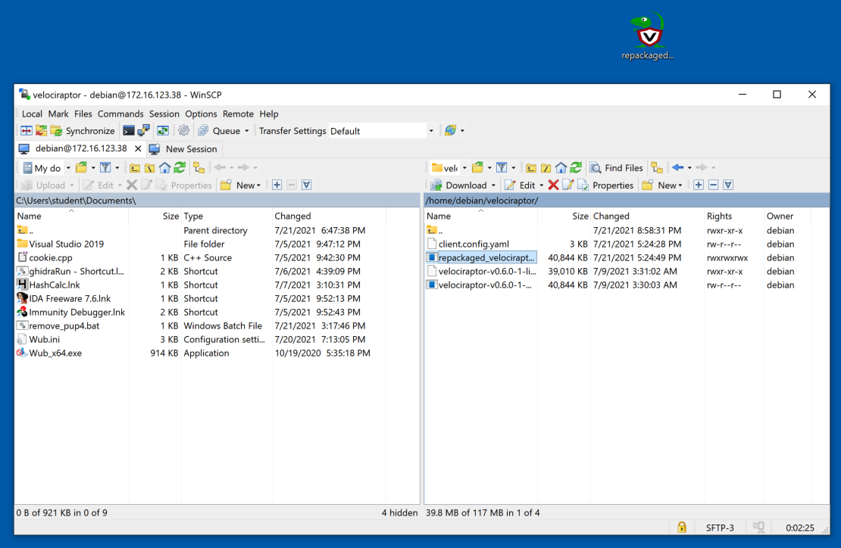The image size is (841, 548).
Task: Refresh the remote panel
Action: point(576,168)
